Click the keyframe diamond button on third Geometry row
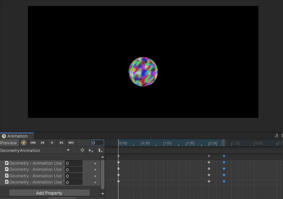Viewport: 283px width, 199px height. pos(95,176)
